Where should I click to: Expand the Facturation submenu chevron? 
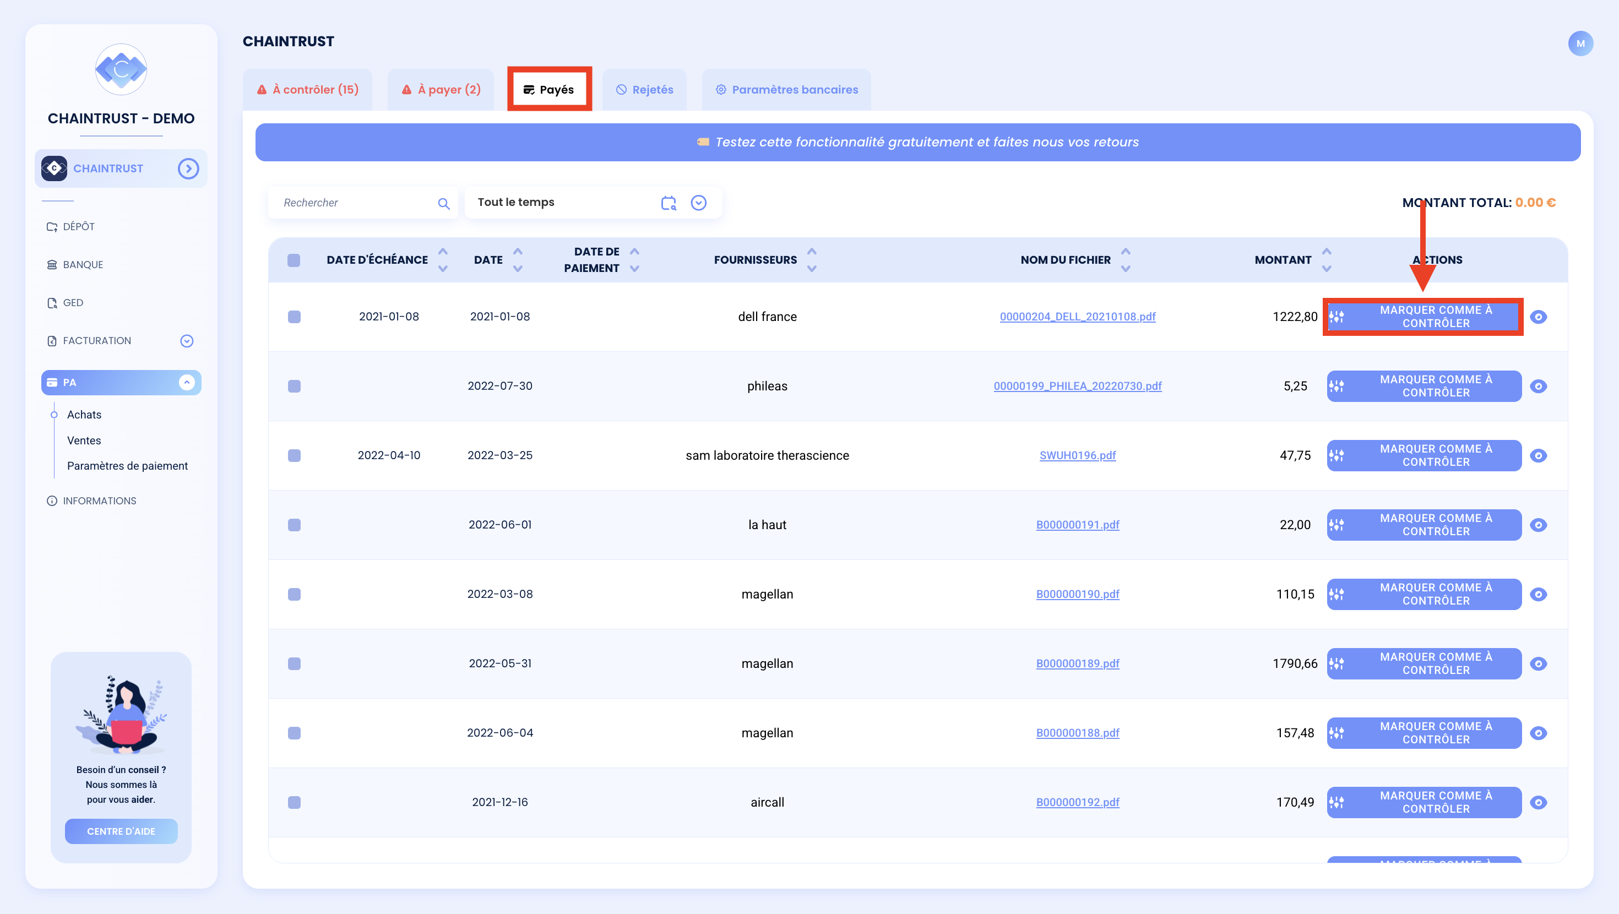coord(187,341)
